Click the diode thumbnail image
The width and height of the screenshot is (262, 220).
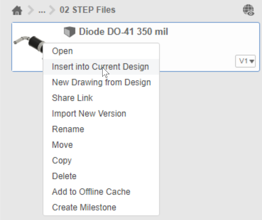pyautogui.click(x=28, y=43)
